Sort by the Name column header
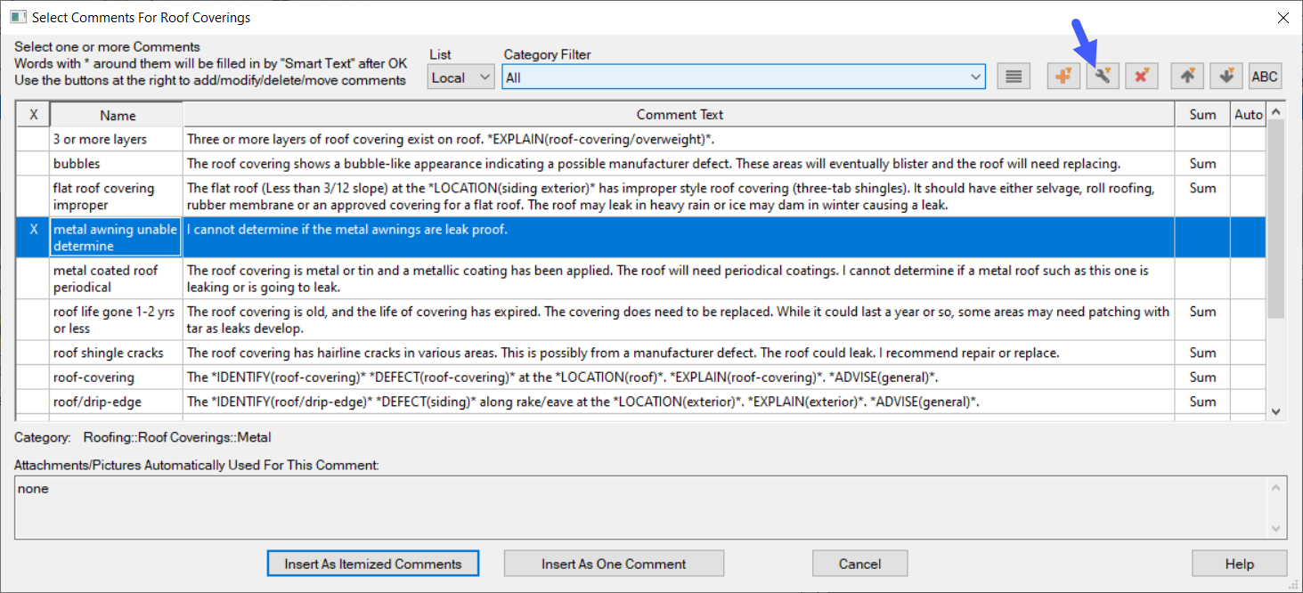 pos(117,115)
